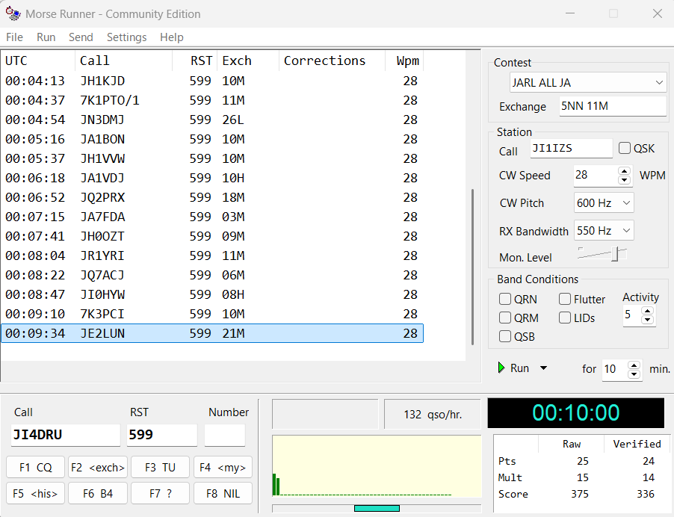Enable the QSK checkbox
674x517 pixels.
coord(625,148)
